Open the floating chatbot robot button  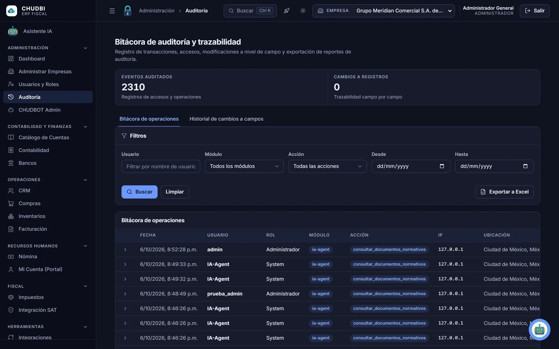pyautogui.click(x=539, y=329)
